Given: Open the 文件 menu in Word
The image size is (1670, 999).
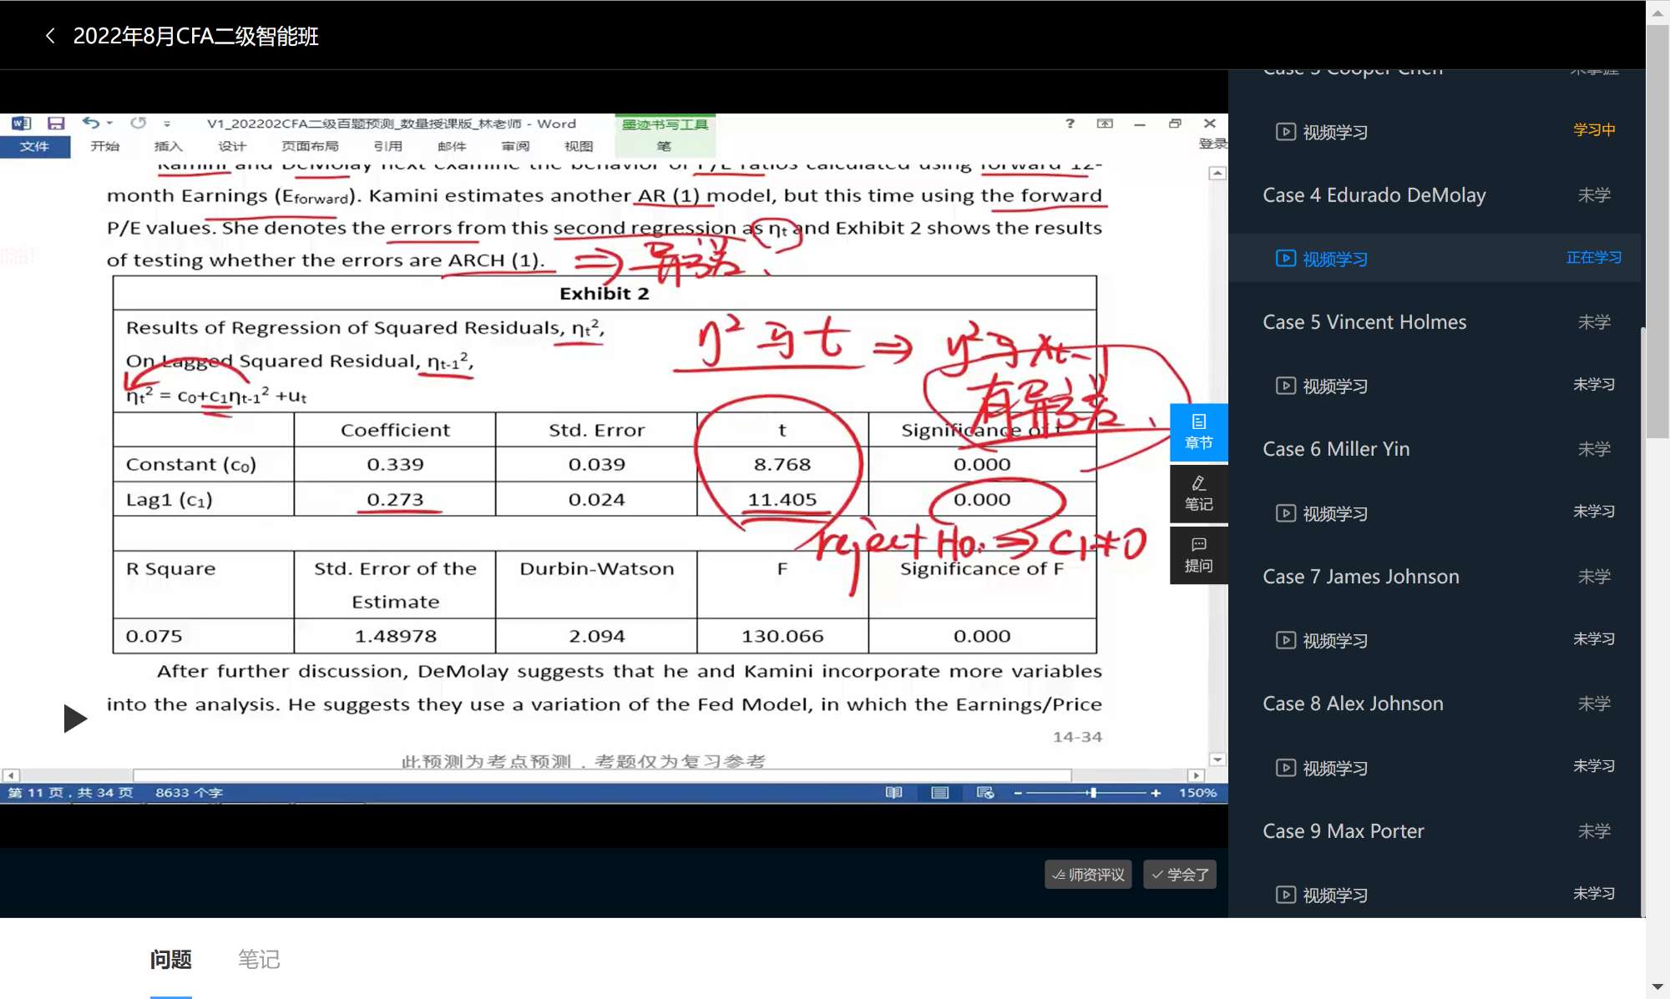Looking at the screenshot, I should [35, 146].
